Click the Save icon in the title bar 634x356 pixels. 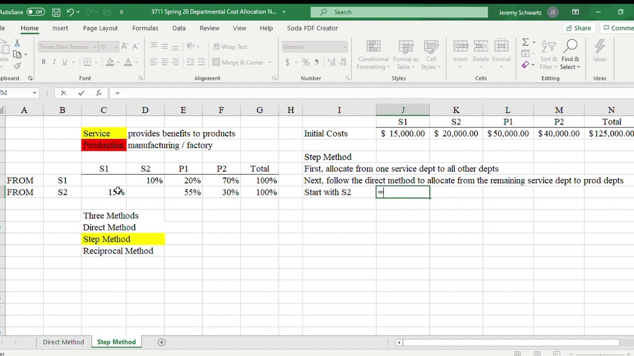56,12
